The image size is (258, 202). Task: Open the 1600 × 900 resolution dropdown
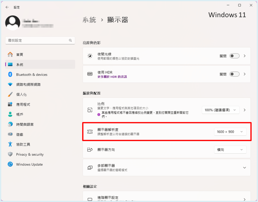230,132
